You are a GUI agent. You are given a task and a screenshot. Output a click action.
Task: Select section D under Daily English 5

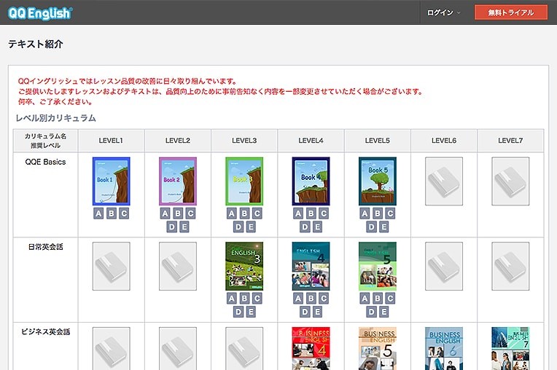(371, 312)
